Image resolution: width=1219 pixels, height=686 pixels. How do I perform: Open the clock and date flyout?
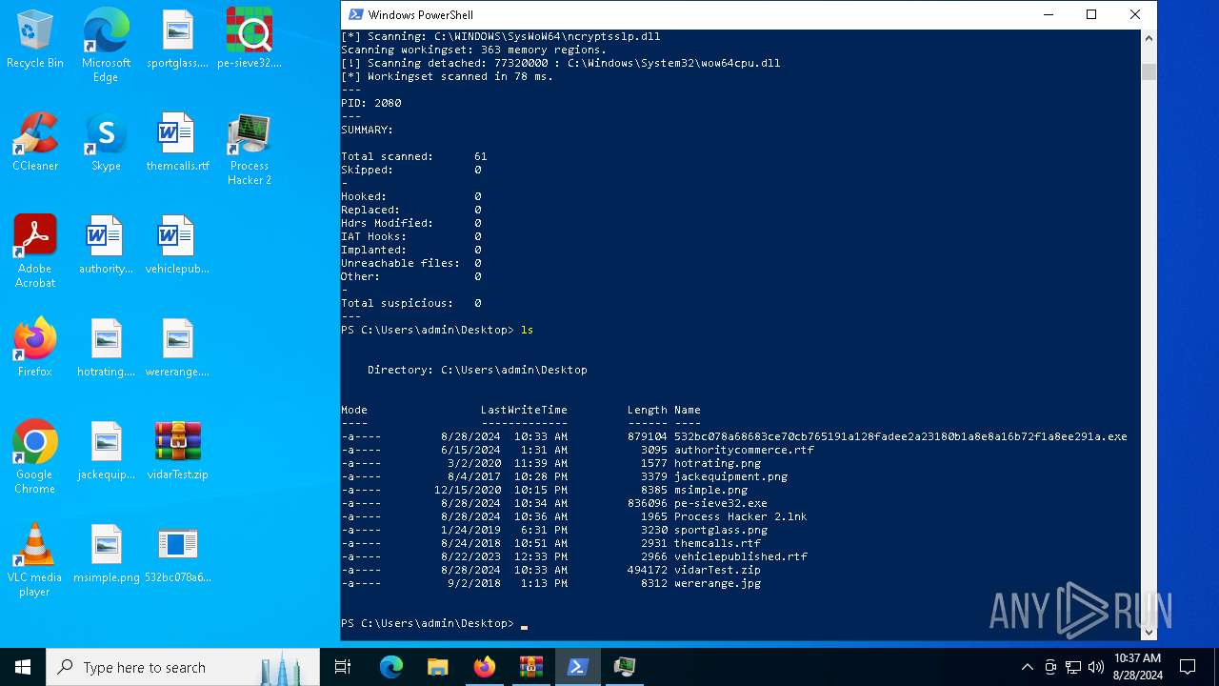coord(1137,667)
